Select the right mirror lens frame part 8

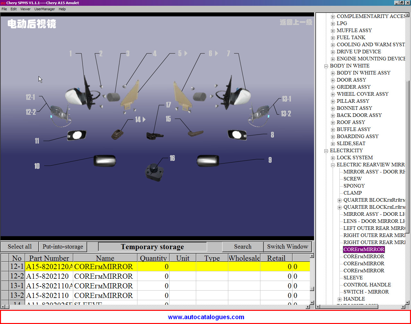tap(237, 135)
